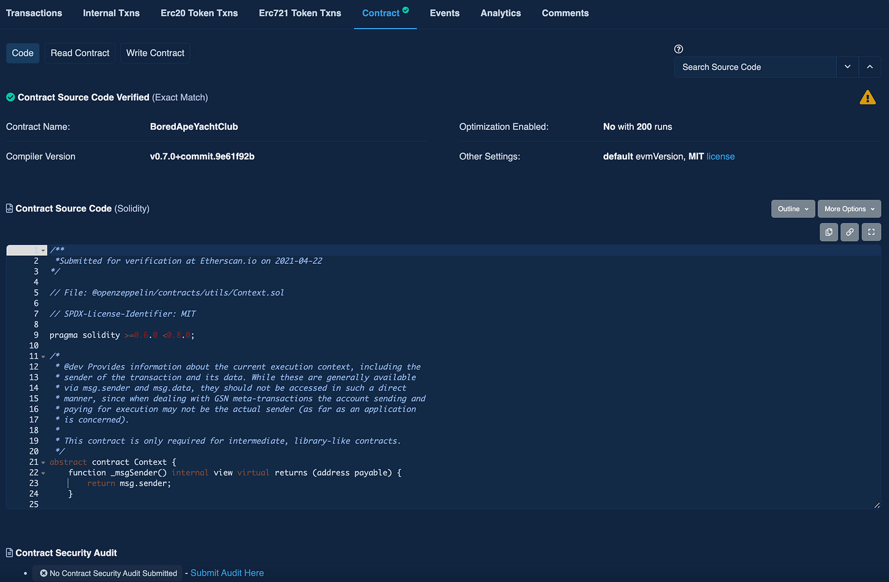The width and height of the screenshot is (889, 582).
Task: Click the BoredApeYachtClub contract name
Action: [x=194, y=126]
